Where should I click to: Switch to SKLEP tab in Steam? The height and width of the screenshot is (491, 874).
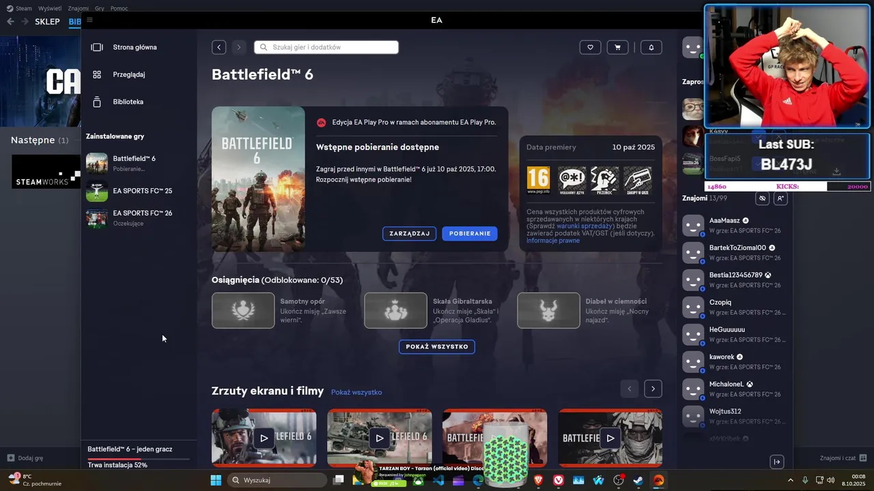[x=47, y=22]
